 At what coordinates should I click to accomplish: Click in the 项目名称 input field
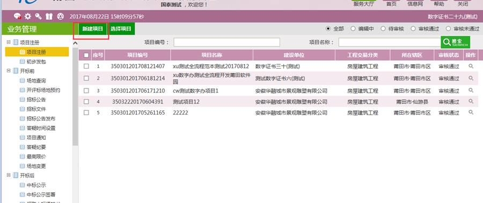[390, 42]
